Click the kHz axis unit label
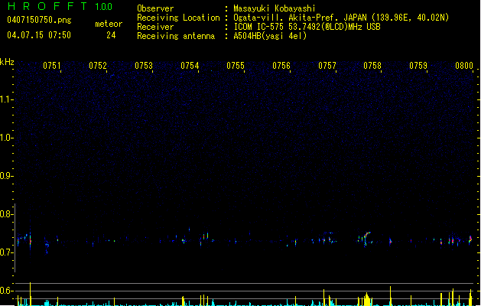The width and height of the screenshot is (481, 306). pyautogui.click(x=7, y=62)
